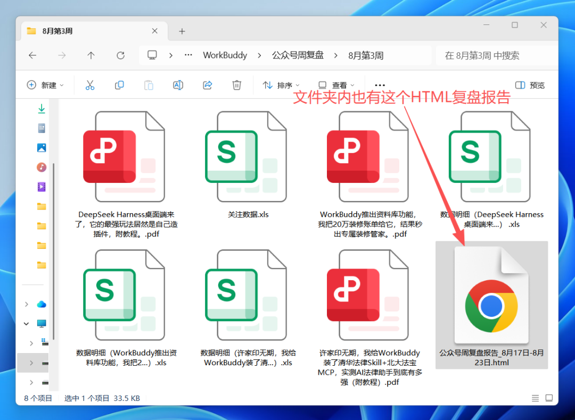Viewport: 575px width, 420px height.
Task: Click chevron after WorkBuddy in breadcrumb
Action: coord(259,55)
